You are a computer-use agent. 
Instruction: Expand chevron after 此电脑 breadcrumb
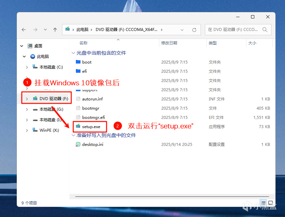91,30
